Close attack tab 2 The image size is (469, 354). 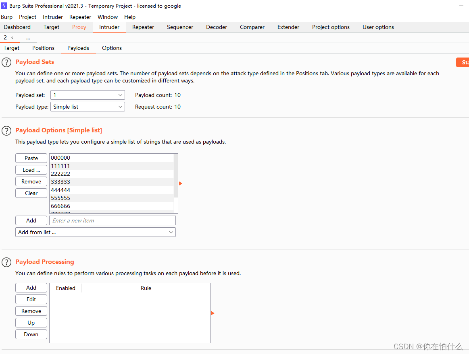point(12,37)
